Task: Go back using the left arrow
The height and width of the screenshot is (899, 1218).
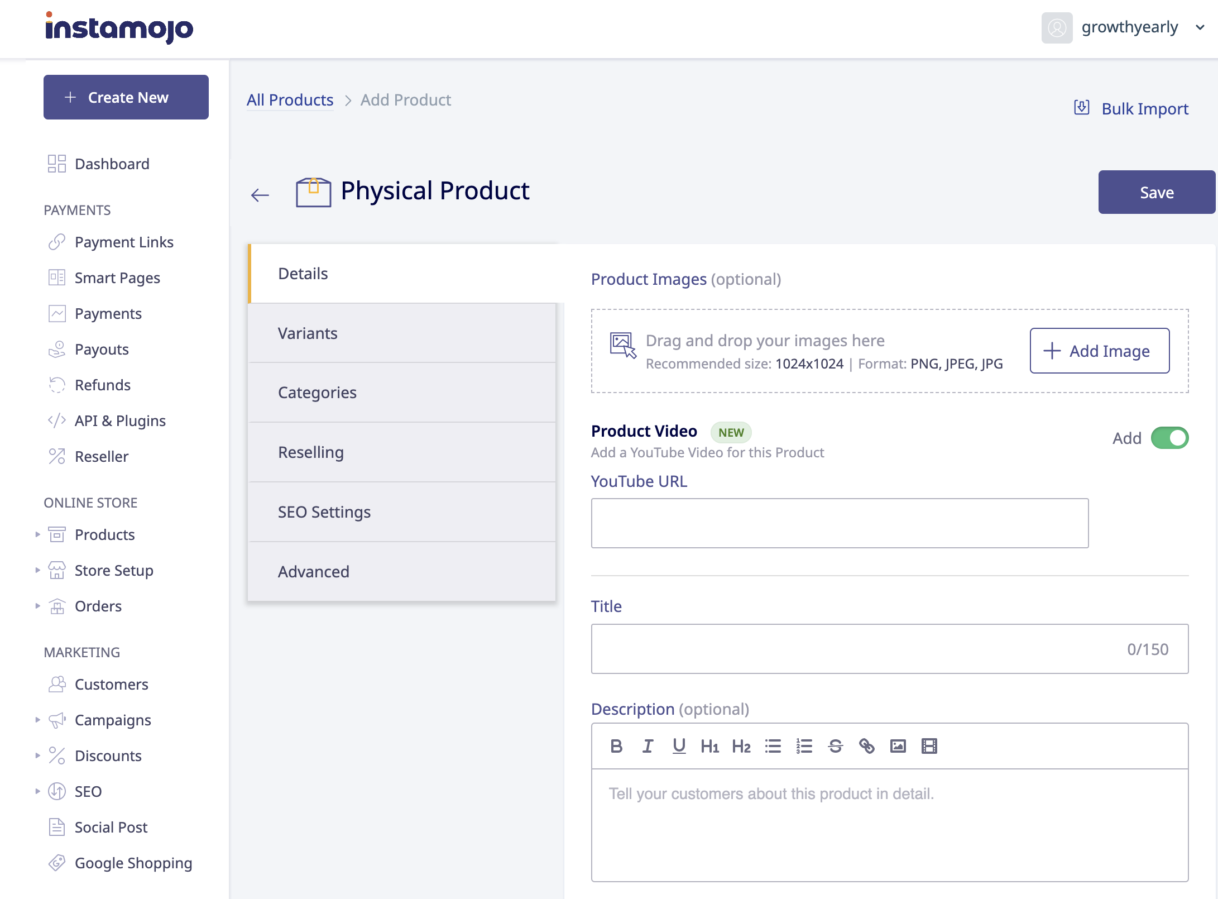Action: (x=260, y=195)
